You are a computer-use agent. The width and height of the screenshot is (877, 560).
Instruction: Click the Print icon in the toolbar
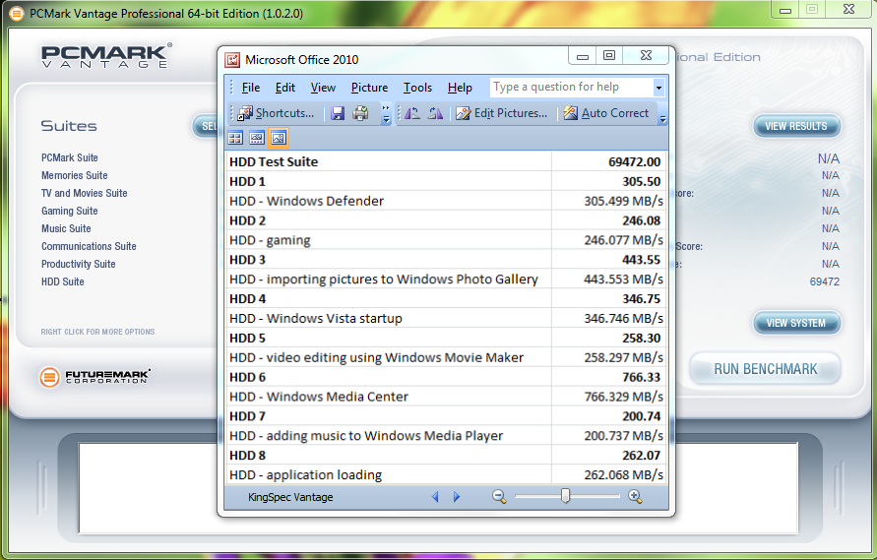pyautogui.click(x=360, y=113)
